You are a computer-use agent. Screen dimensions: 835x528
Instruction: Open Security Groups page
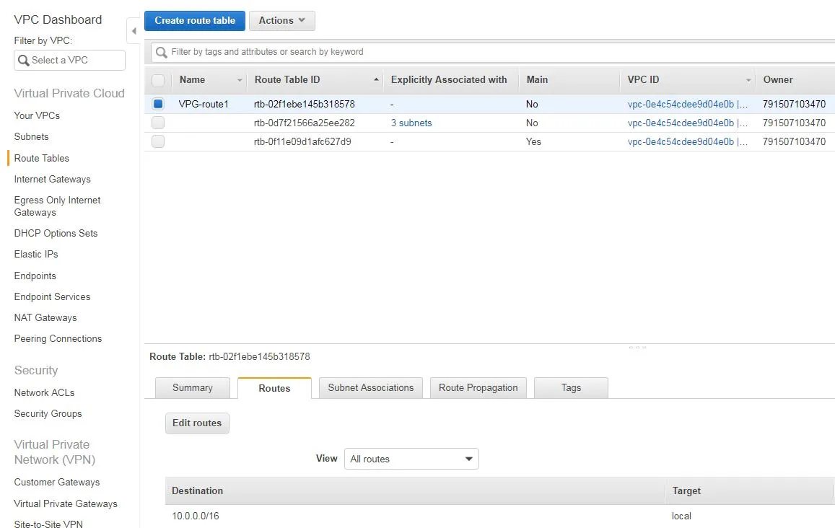pos(48,413)
